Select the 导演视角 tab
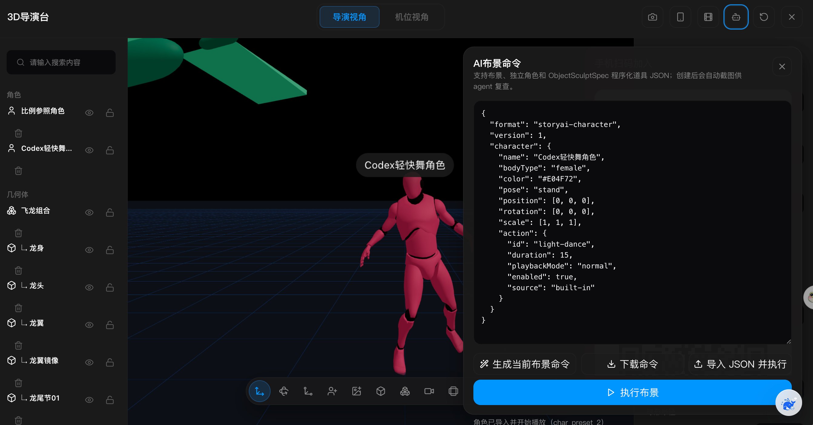 [x=349, y=17]
